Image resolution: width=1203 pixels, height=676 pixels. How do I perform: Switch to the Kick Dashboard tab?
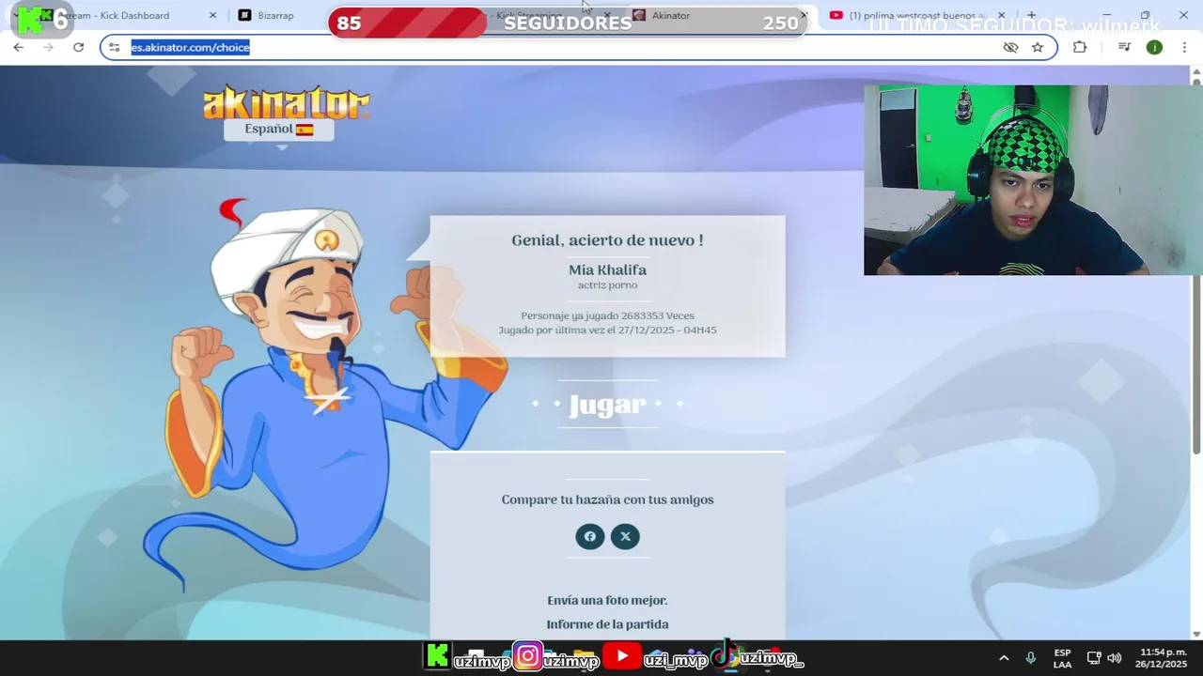point(117,15)
